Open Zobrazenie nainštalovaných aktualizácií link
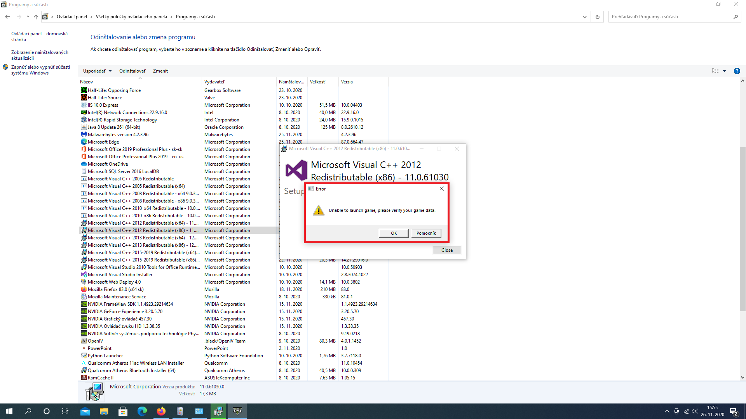The height and width of the screenshot is (419, 746). [x=40, y=55]
